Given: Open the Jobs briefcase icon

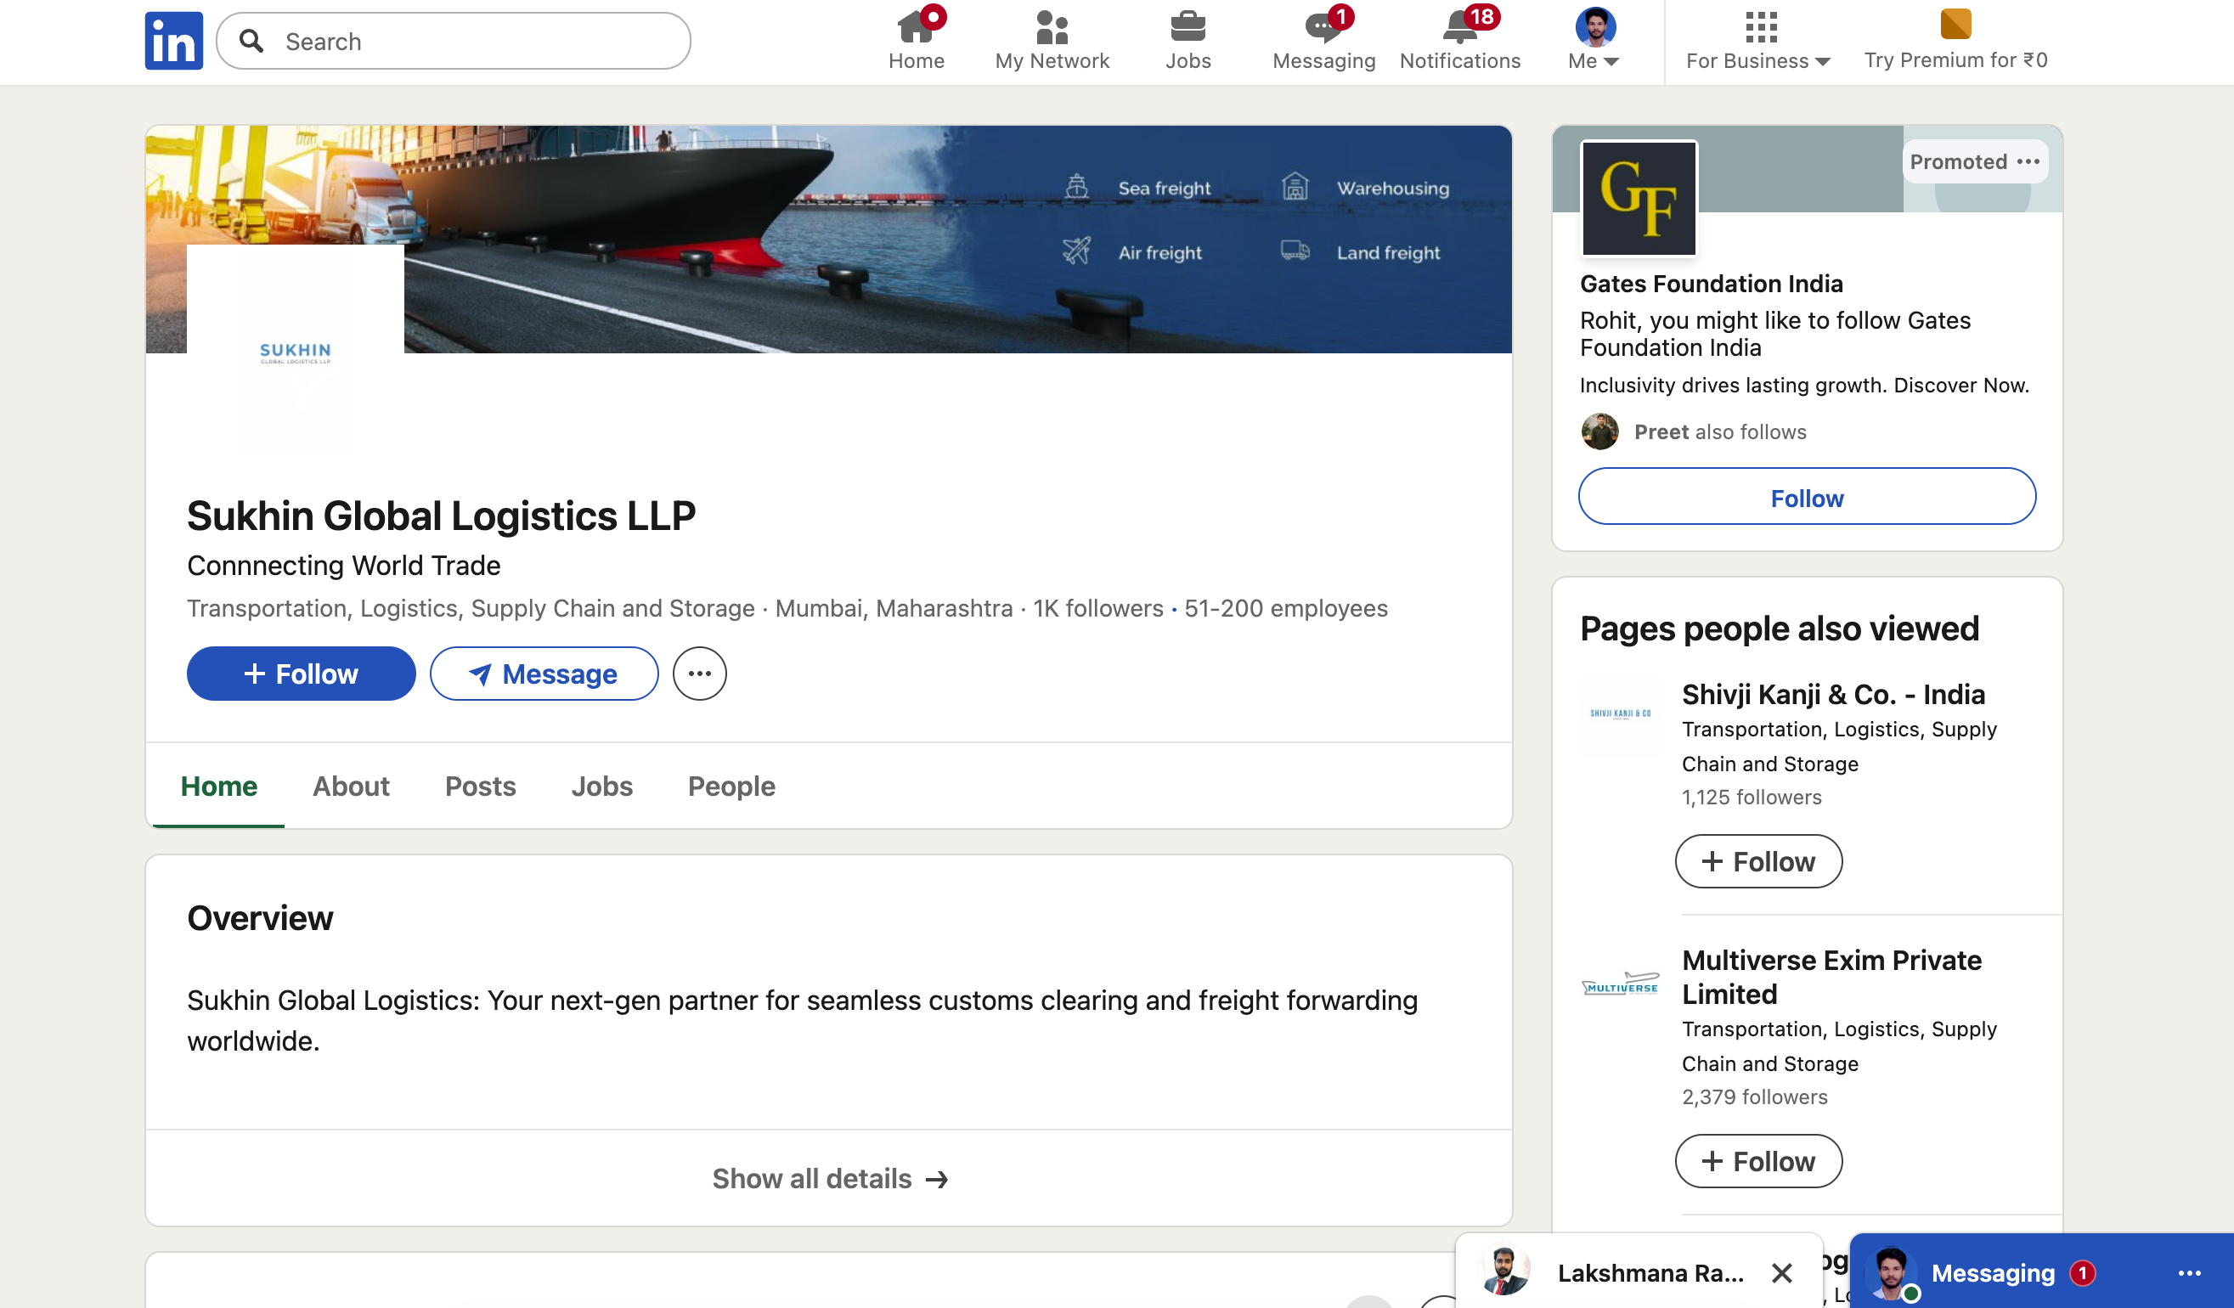Looking at the screenshot, I should pos(1187,28).
